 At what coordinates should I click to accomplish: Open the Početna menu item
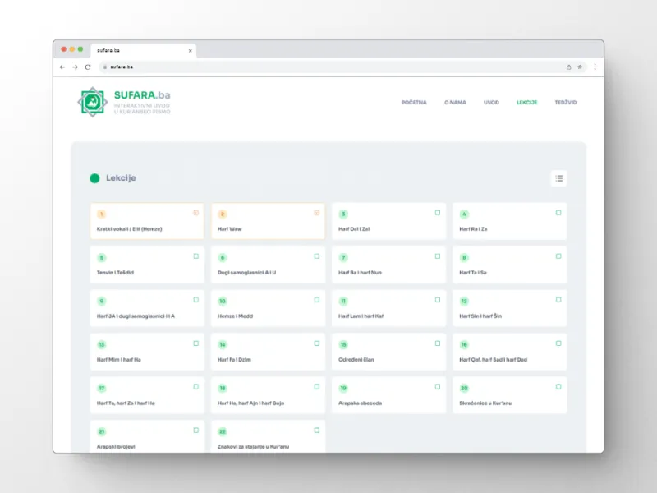coord(414,103)
